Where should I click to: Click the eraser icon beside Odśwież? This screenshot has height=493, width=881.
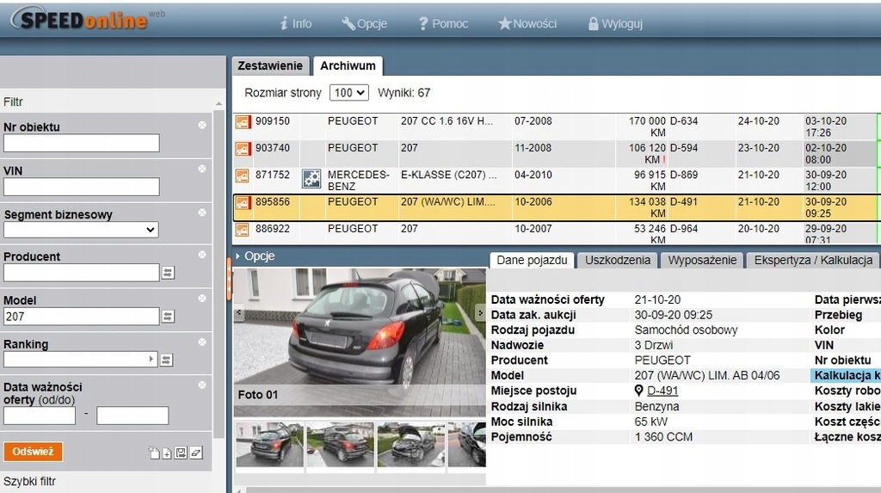[196, 453]
